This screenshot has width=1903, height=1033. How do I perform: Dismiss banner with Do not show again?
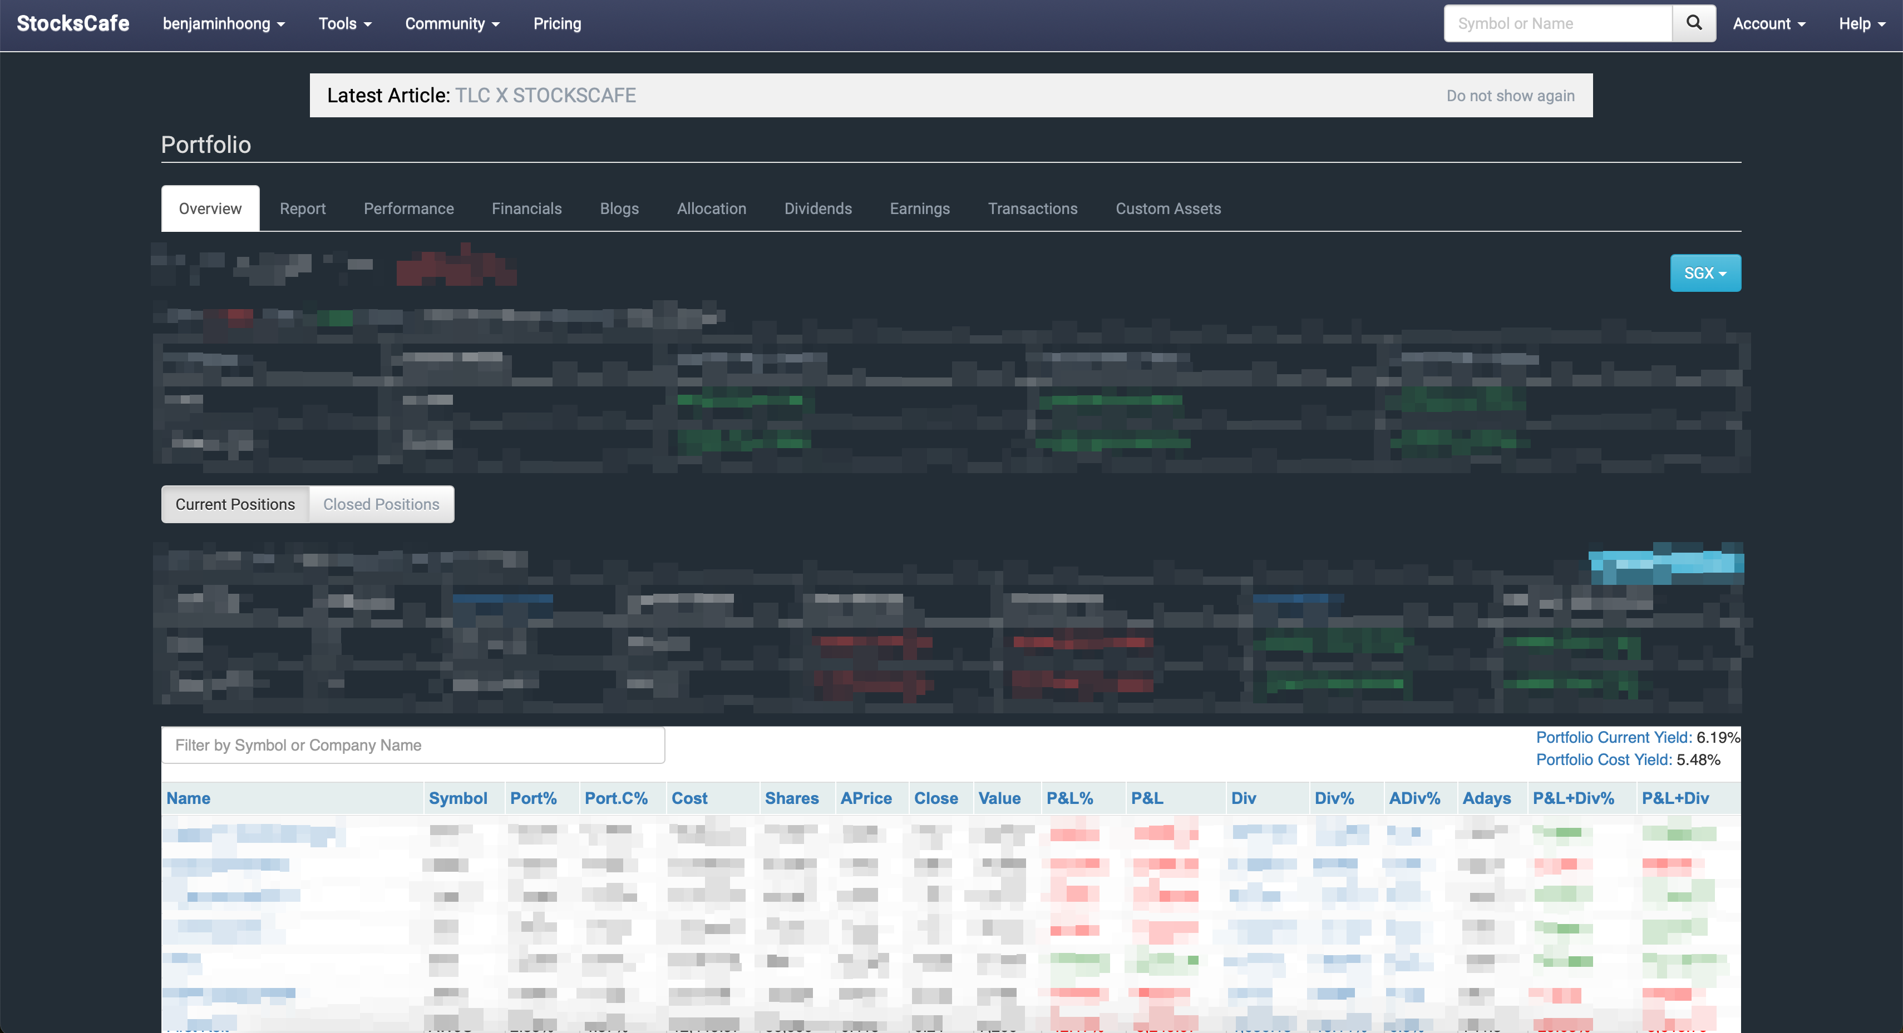click(x=1510, y=96)
